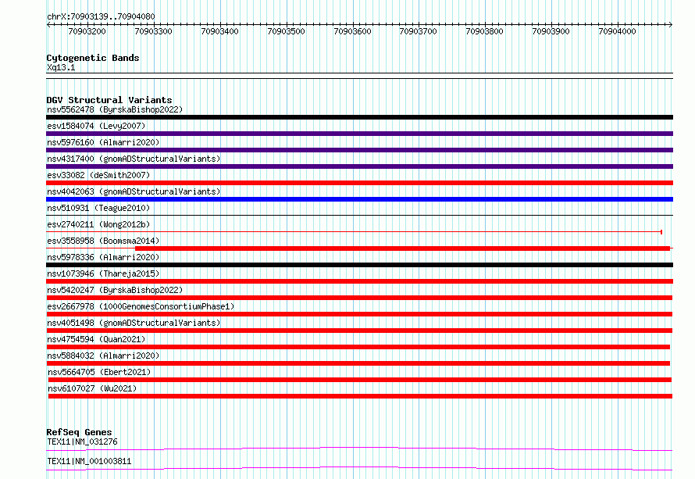Click ruler position 70903800
This screenshot has width=695, height=479.
484,31
